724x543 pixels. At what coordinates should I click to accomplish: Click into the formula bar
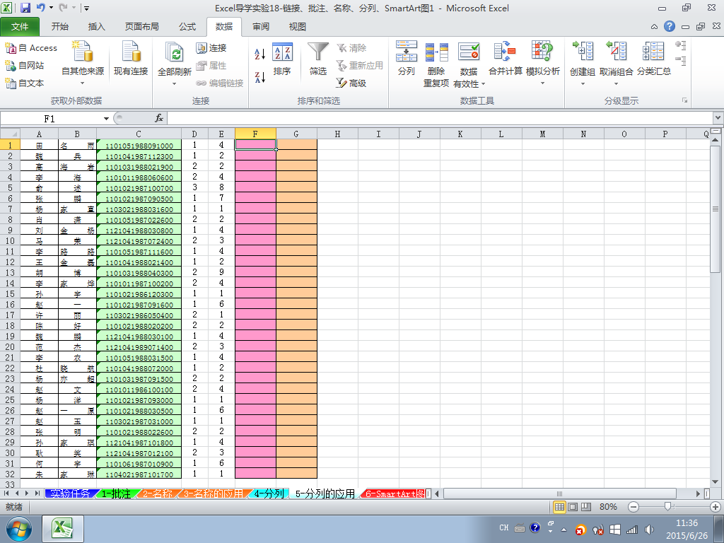click(x=440, y=119)
